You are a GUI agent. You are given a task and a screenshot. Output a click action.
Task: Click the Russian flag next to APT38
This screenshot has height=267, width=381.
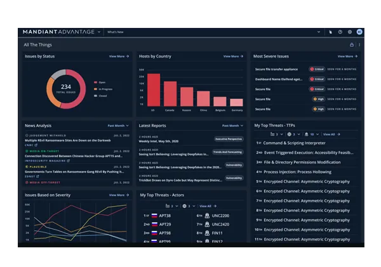(x=154, y=216)
